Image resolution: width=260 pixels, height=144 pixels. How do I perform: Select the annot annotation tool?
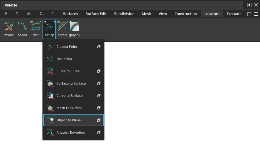pos(22,27)
